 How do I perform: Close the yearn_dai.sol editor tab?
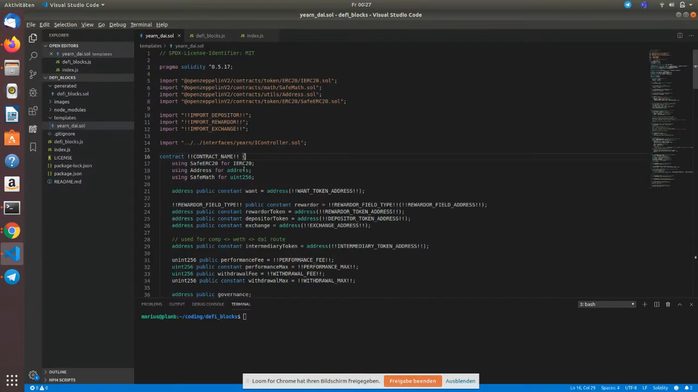pyautogui.click(x=179, y=35)
